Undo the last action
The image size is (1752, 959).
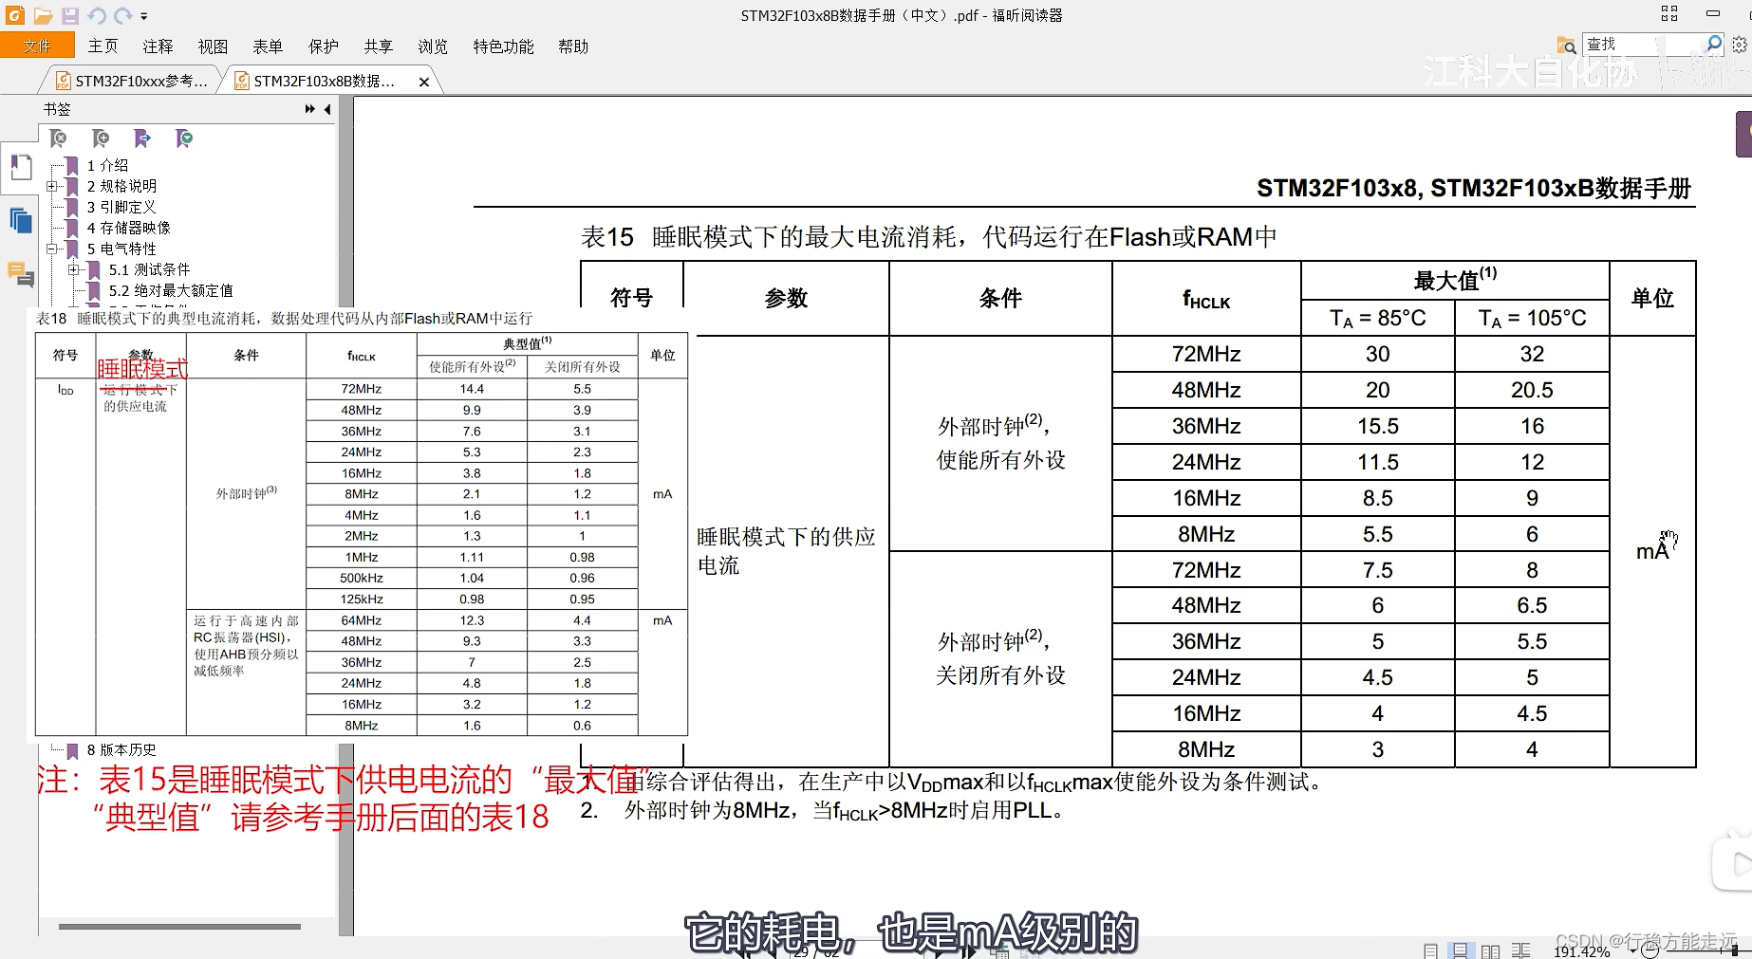[x=97, y=16]
